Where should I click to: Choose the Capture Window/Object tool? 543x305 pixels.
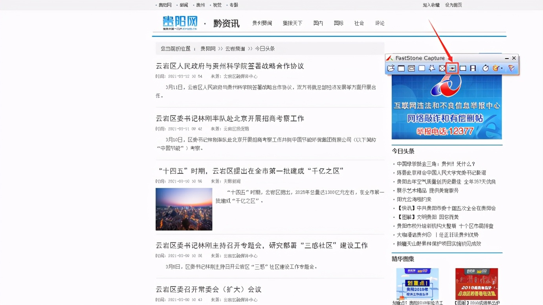click(411, 68)
